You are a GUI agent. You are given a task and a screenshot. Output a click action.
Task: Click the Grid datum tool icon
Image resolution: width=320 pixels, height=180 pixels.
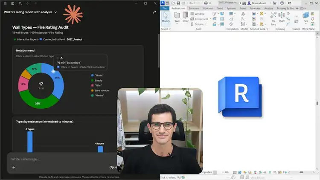(296, 21)
